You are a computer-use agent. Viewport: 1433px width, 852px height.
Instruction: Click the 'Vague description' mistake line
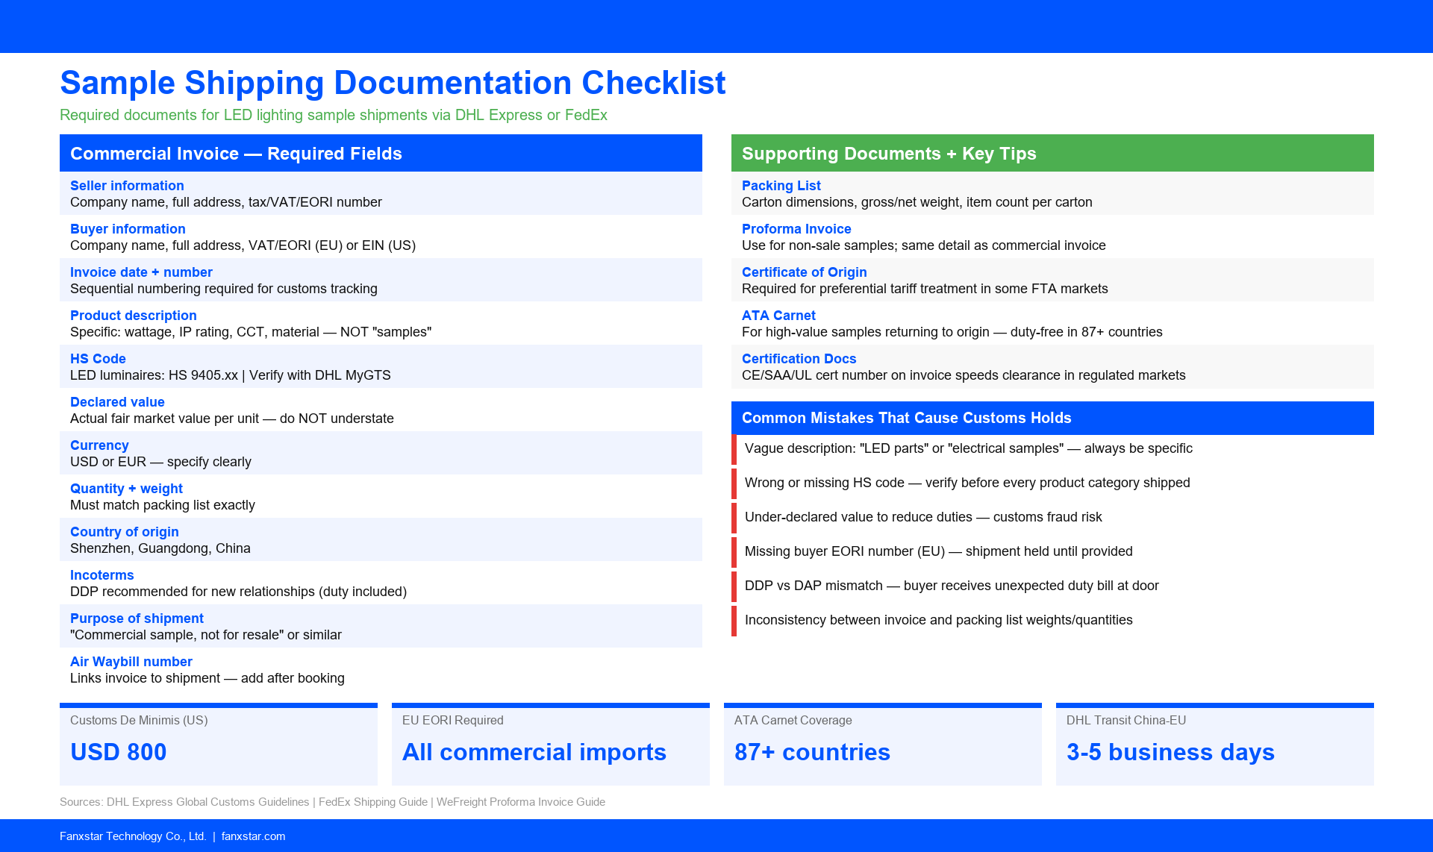click(969, 448)
